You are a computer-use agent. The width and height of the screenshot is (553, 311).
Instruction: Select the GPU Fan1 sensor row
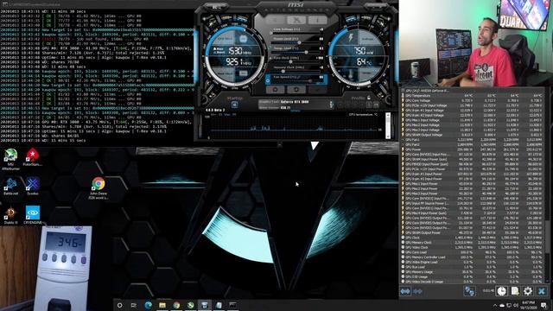click(x=473, y=140)
